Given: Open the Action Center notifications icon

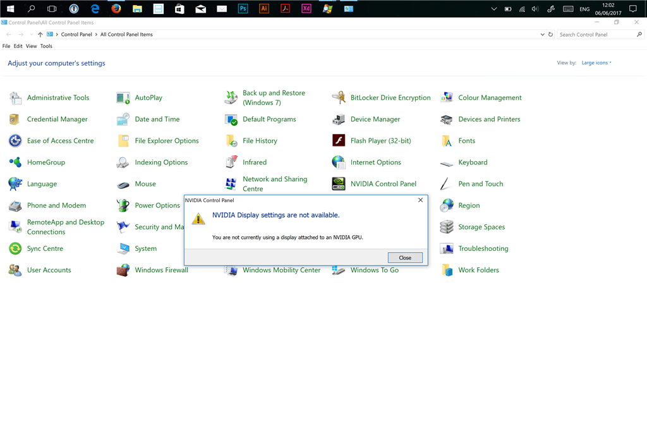Looking at the screenshot, I should pos(633,9).
